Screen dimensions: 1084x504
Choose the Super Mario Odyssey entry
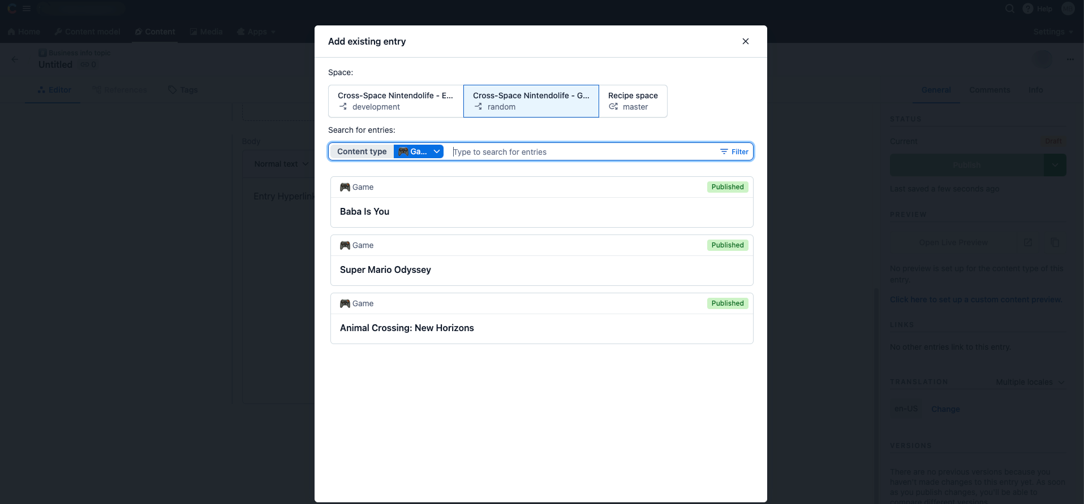(x=542, y=260)
